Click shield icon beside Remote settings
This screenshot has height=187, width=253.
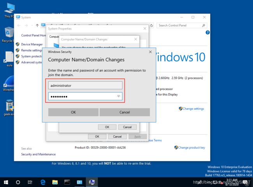pos(18,50)
